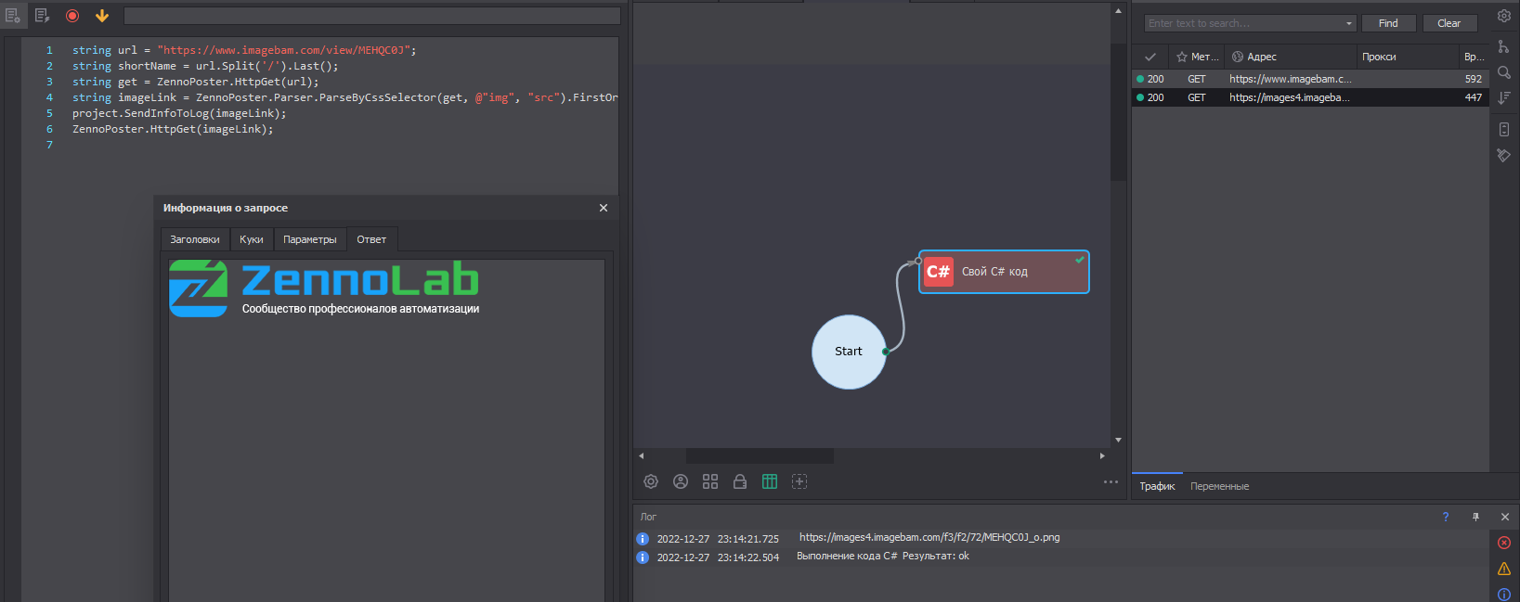Image resolution: width=1520 pixels, height=602 pixels.
Task: Toggle warning messages filter in log
Action: (1504, 569)
